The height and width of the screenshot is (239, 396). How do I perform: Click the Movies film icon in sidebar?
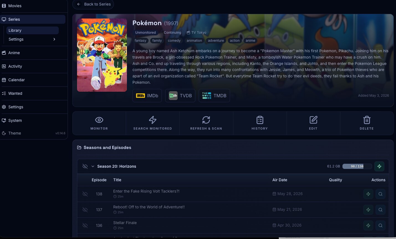coord(4,6)
